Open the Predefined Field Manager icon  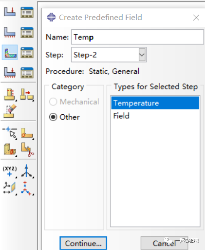point(27,53)
